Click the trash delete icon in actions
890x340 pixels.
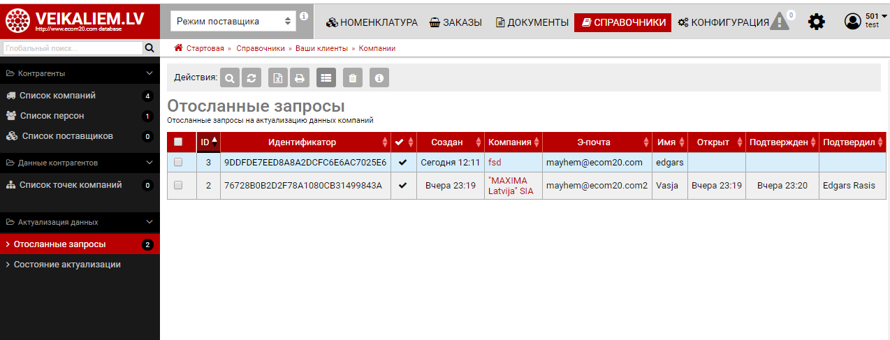coord(352,78)
